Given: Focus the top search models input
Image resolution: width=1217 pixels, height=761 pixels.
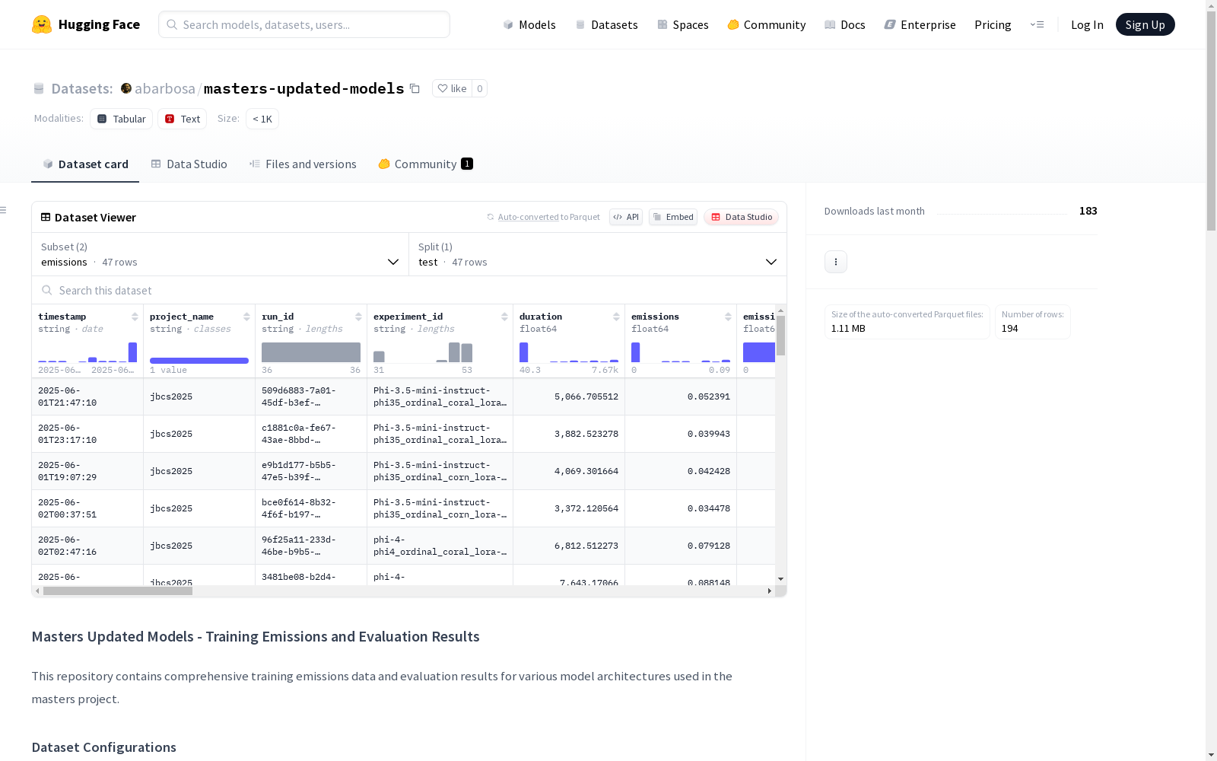Looking at the screenshot, I should (304, 24).
